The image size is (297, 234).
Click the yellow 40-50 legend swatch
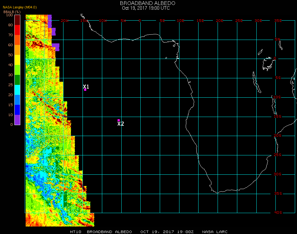click(17, 60)
